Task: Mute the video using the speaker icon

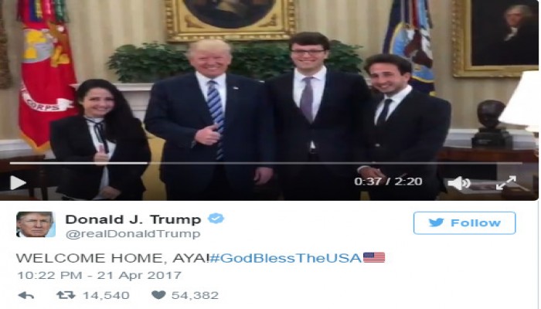Action: coord(459,183)
